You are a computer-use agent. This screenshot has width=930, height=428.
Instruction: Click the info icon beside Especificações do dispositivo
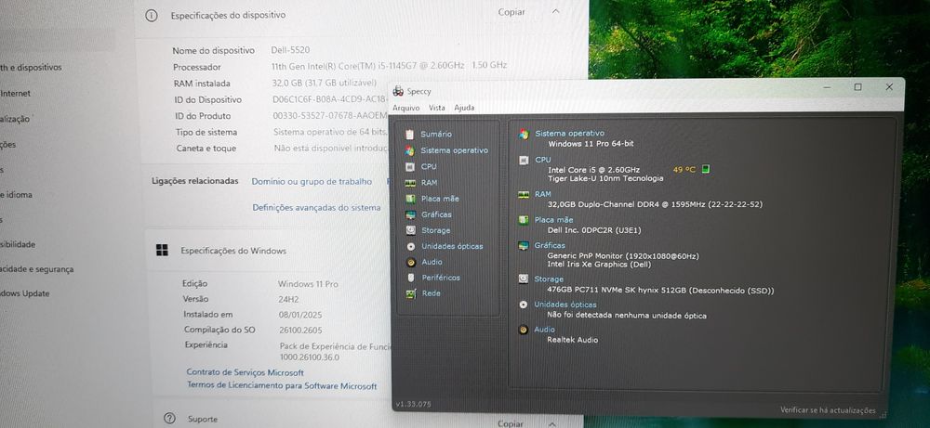coord(152,16)
